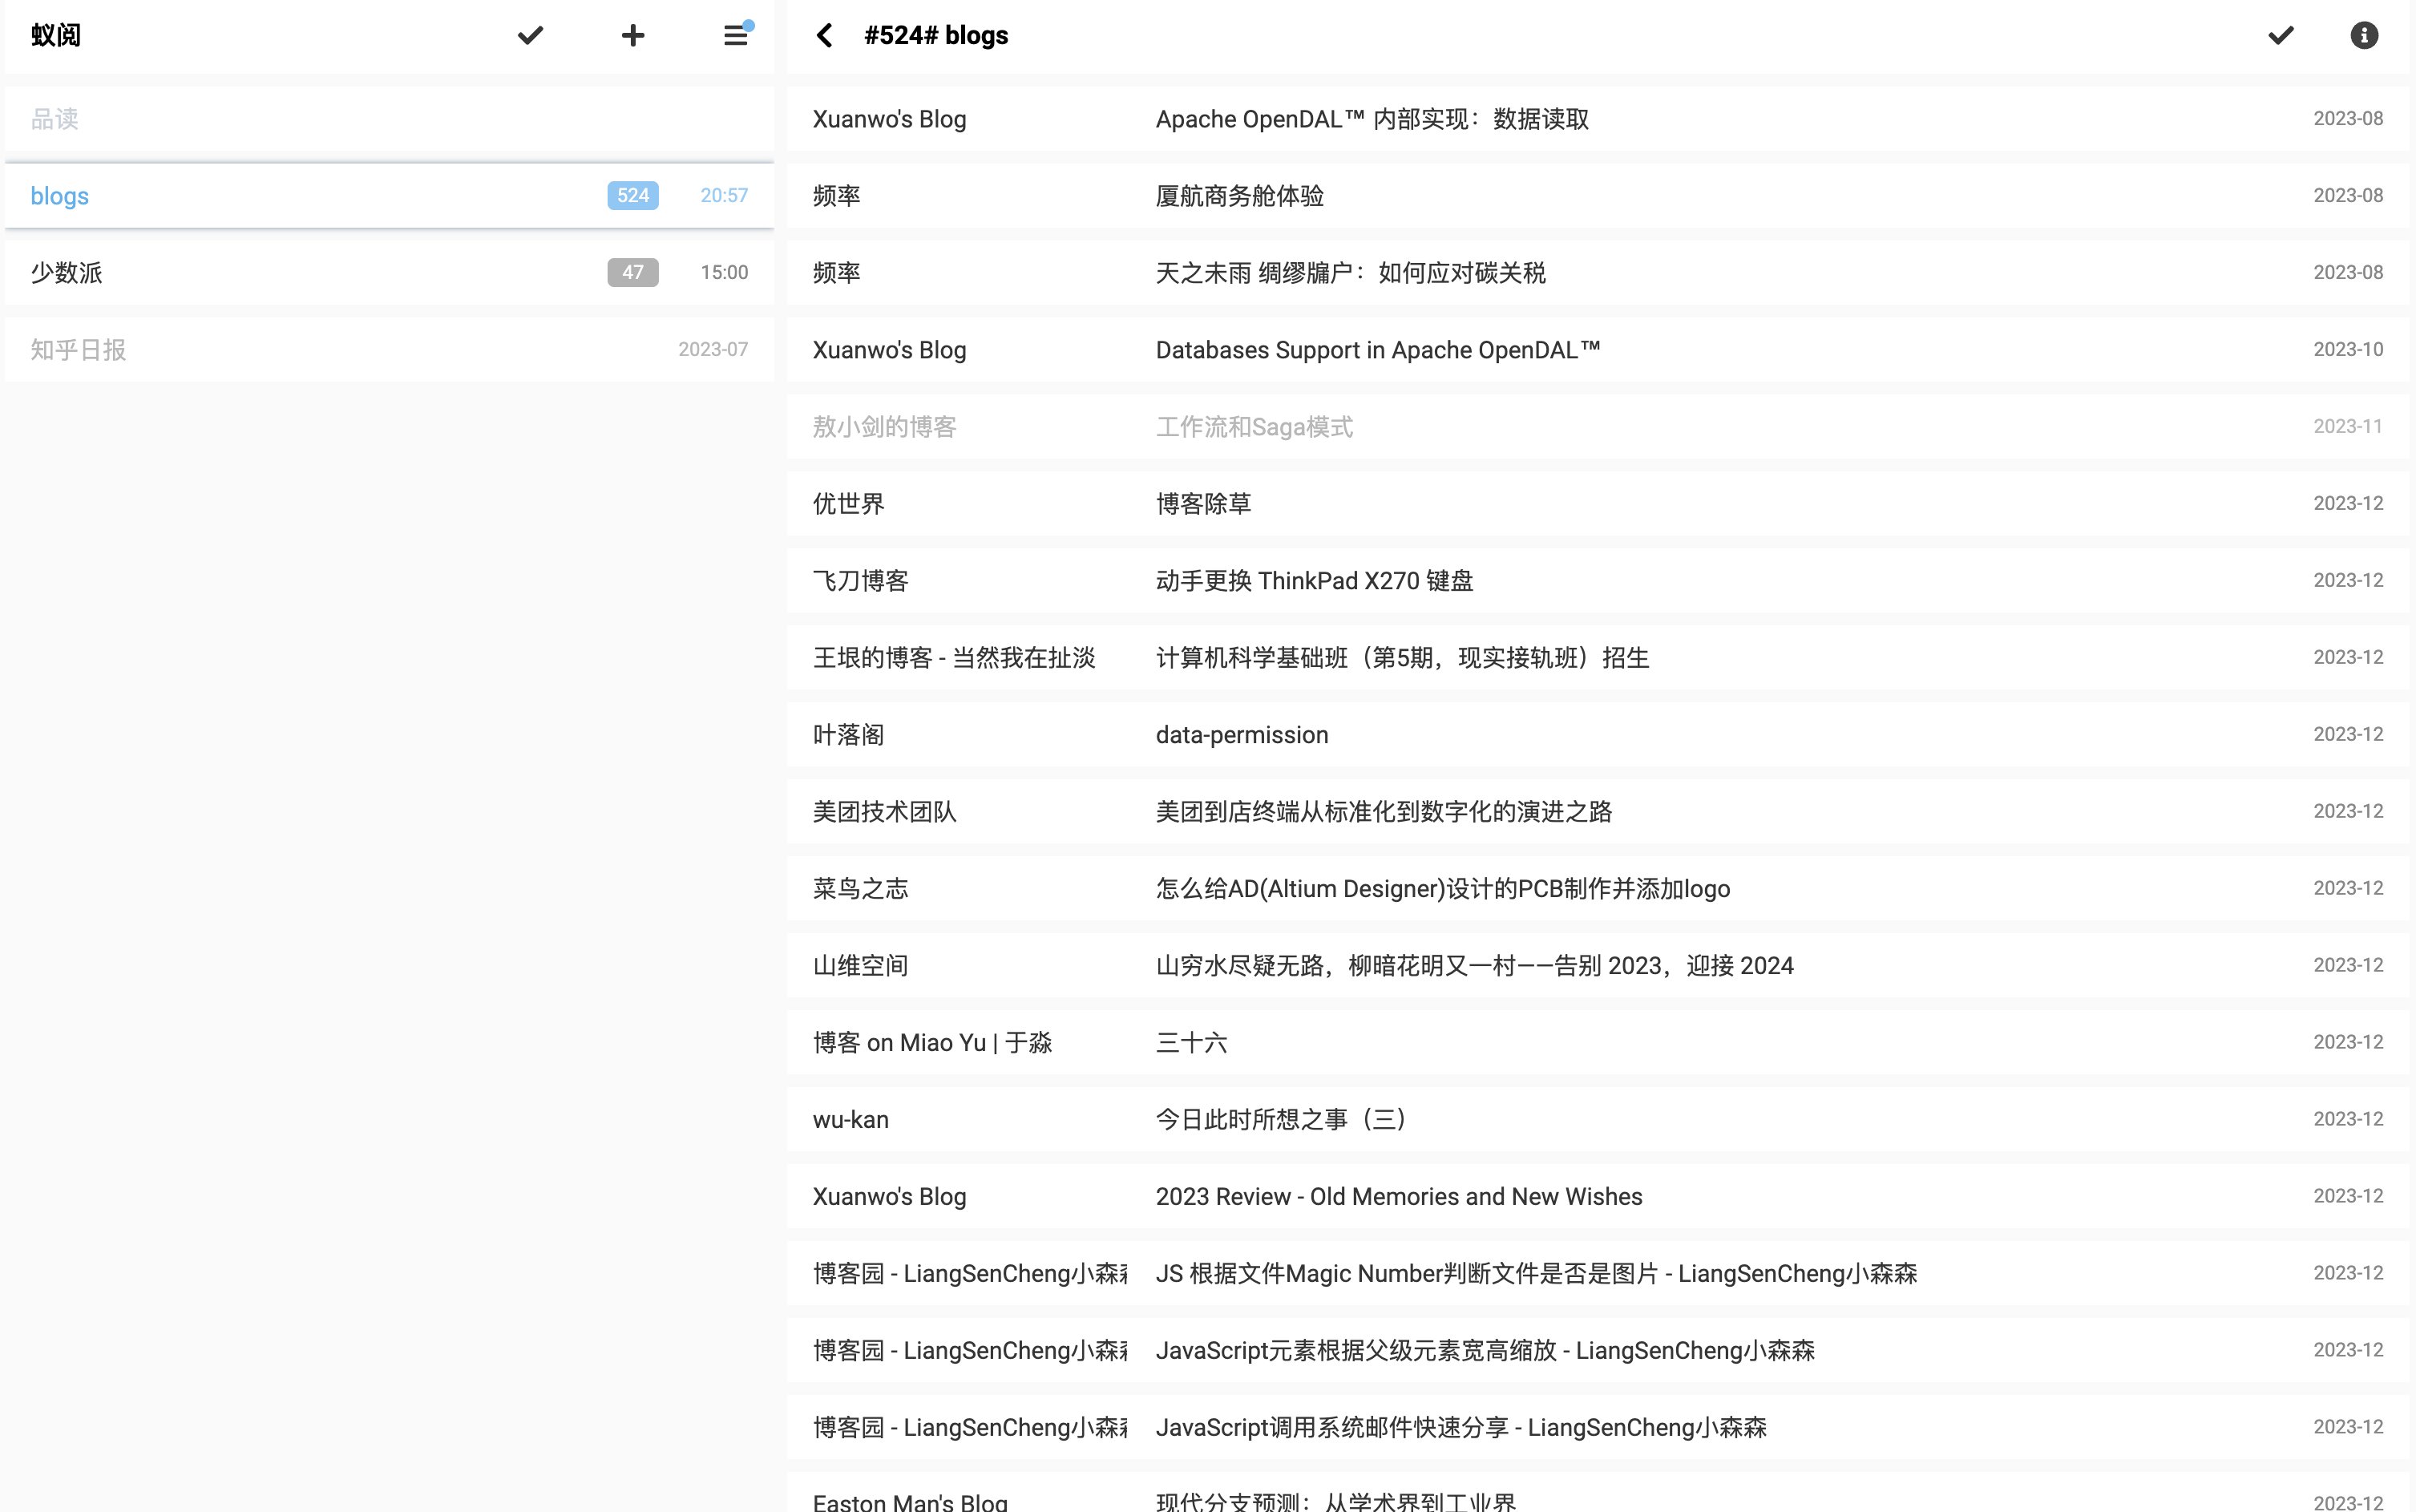Click feed name 博客 on Miao Yu | 于淼

932,1043
